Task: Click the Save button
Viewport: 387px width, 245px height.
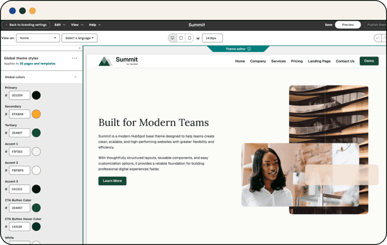Action: pos(328,25)
